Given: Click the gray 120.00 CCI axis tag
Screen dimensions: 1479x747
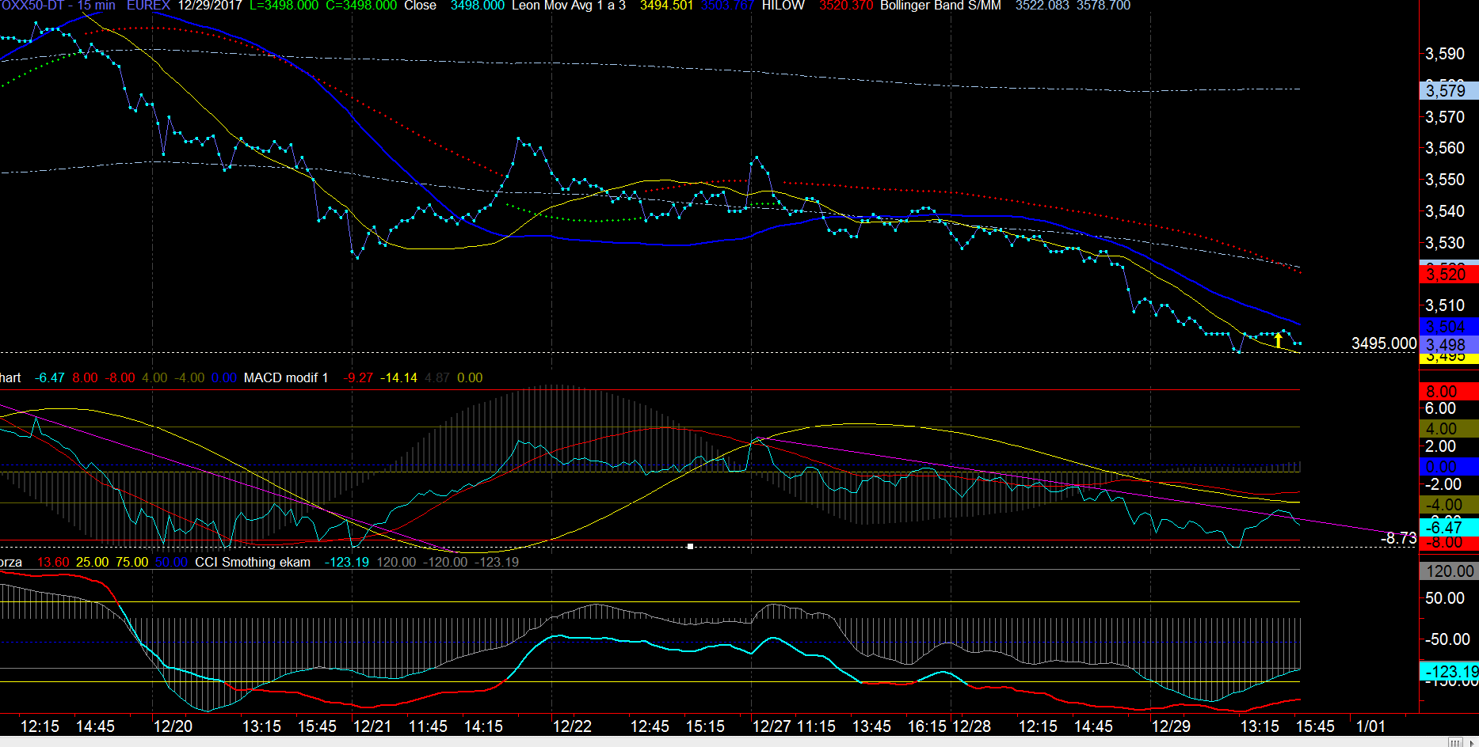Looking at the screenshot, I should [1448, 571].
